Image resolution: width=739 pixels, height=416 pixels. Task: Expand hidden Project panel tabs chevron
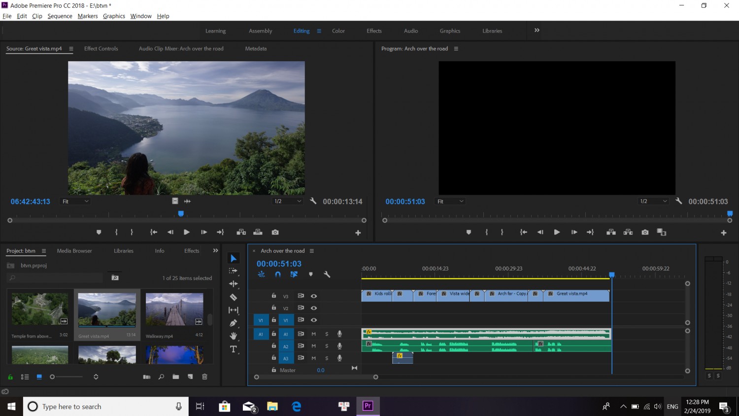[x=215, y=251]
